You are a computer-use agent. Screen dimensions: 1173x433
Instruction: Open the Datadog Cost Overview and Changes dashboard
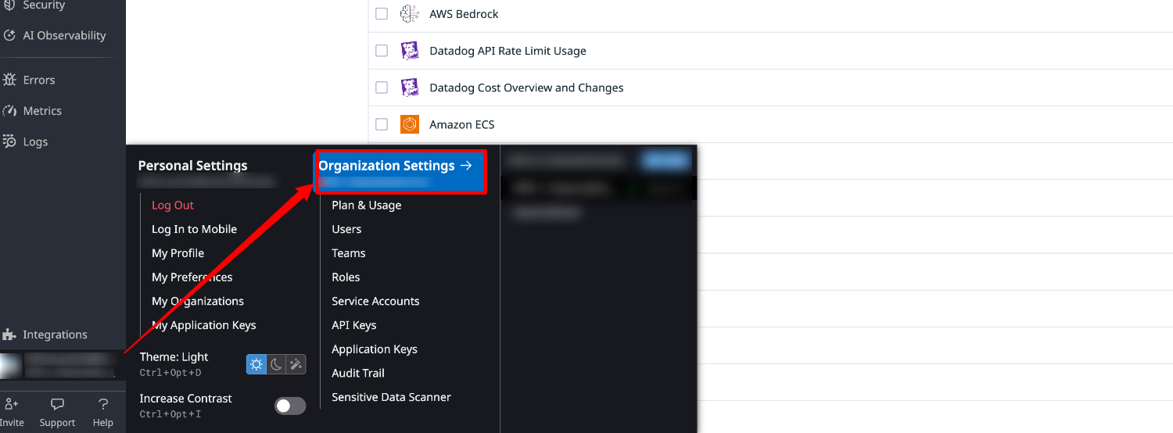coord(526,88)
